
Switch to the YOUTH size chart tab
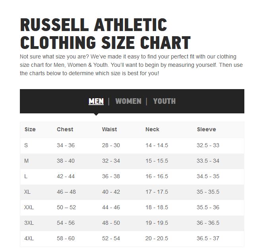point(164,101)
